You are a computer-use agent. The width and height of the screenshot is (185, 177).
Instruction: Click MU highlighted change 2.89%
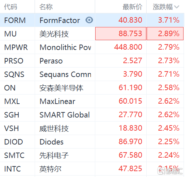point(165,34)
